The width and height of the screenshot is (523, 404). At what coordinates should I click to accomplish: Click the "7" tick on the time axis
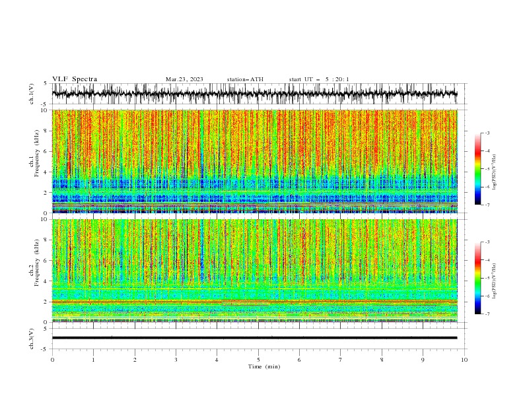click(x=341, y=360)
